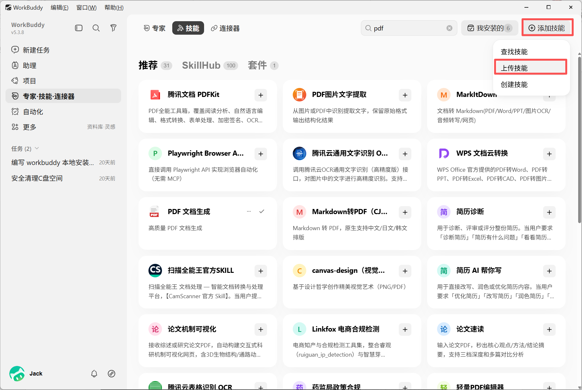Click the 腾讯文档 PDFKit logo icon
This screenshot has height=390, width=582.
click(x=155, y=95)
